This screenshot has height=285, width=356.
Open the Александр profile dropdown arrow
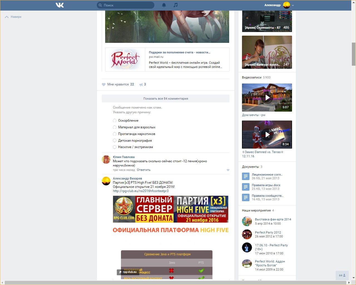293,5
